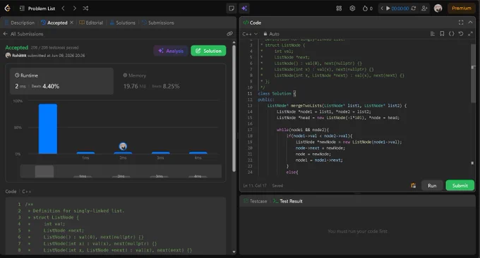The width and height of the screenshot is (480, 258).
Task: Click inside the class Solution code line
Action: click(277, 94)
